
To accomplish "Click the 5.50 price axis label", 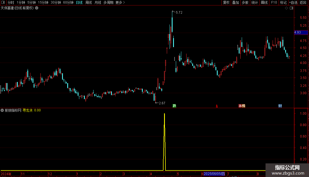I will (x=303, y=18).
